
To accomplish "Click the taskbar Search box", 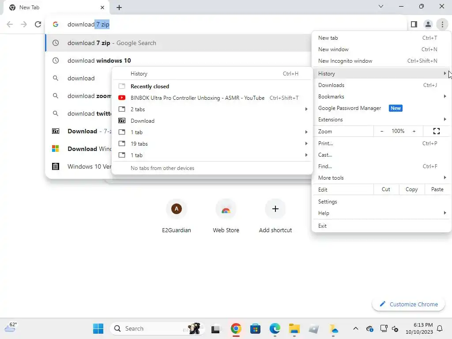I will [158, 328].
